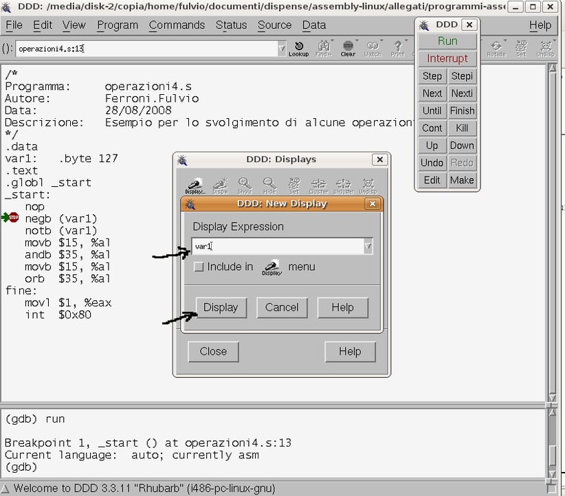Open the argument field dropdown beside operazioni4.s:13
This screenshot has width=565, height=496.
click(282, 49)
